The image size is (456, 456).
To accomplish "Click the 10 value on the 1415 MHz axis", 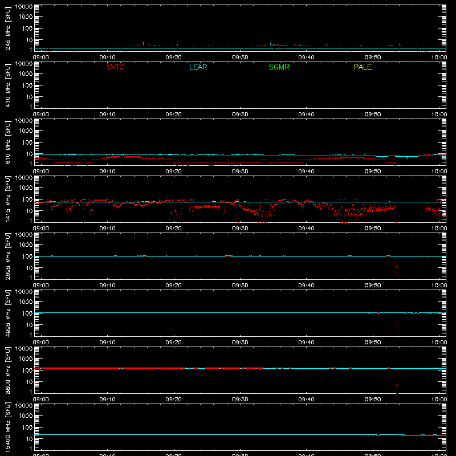I will (29, 211).
